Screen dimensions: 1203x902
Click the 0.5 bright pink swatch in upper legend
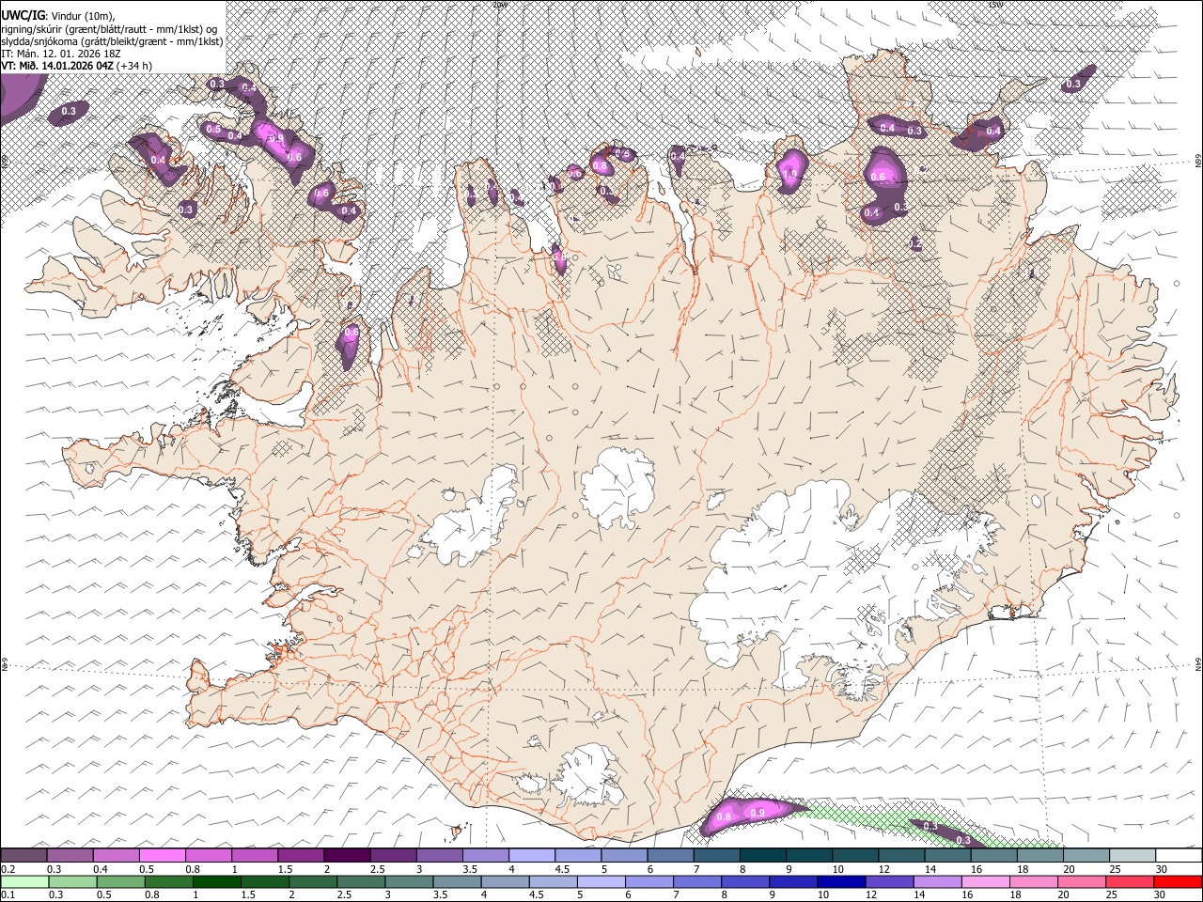(x=162, y=855)
